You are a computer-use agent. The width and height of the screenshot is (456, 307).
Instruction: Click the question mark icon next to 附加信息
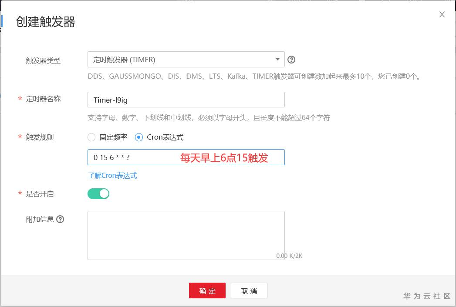tap(60, 219)
